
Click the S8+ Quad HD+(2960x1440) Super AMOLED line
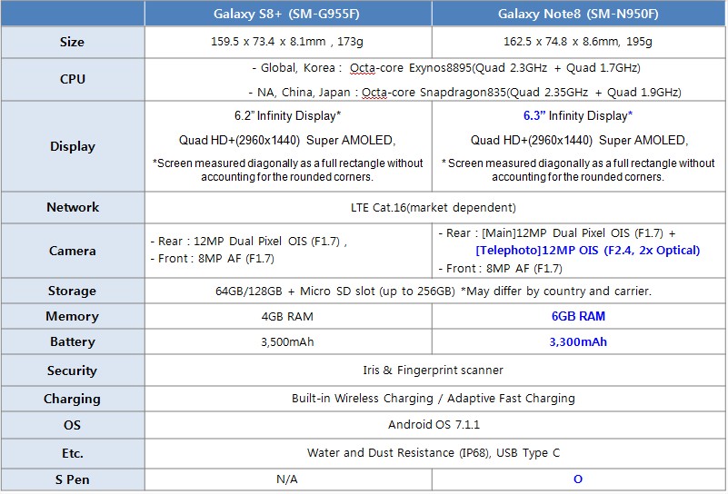(287, 140)
